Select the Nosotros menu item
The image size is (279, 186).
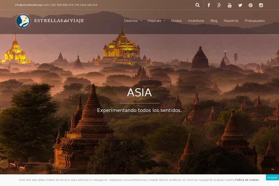(231, 21)
